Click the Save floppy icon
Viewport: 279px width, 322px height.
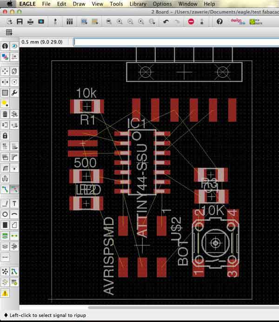20,21
